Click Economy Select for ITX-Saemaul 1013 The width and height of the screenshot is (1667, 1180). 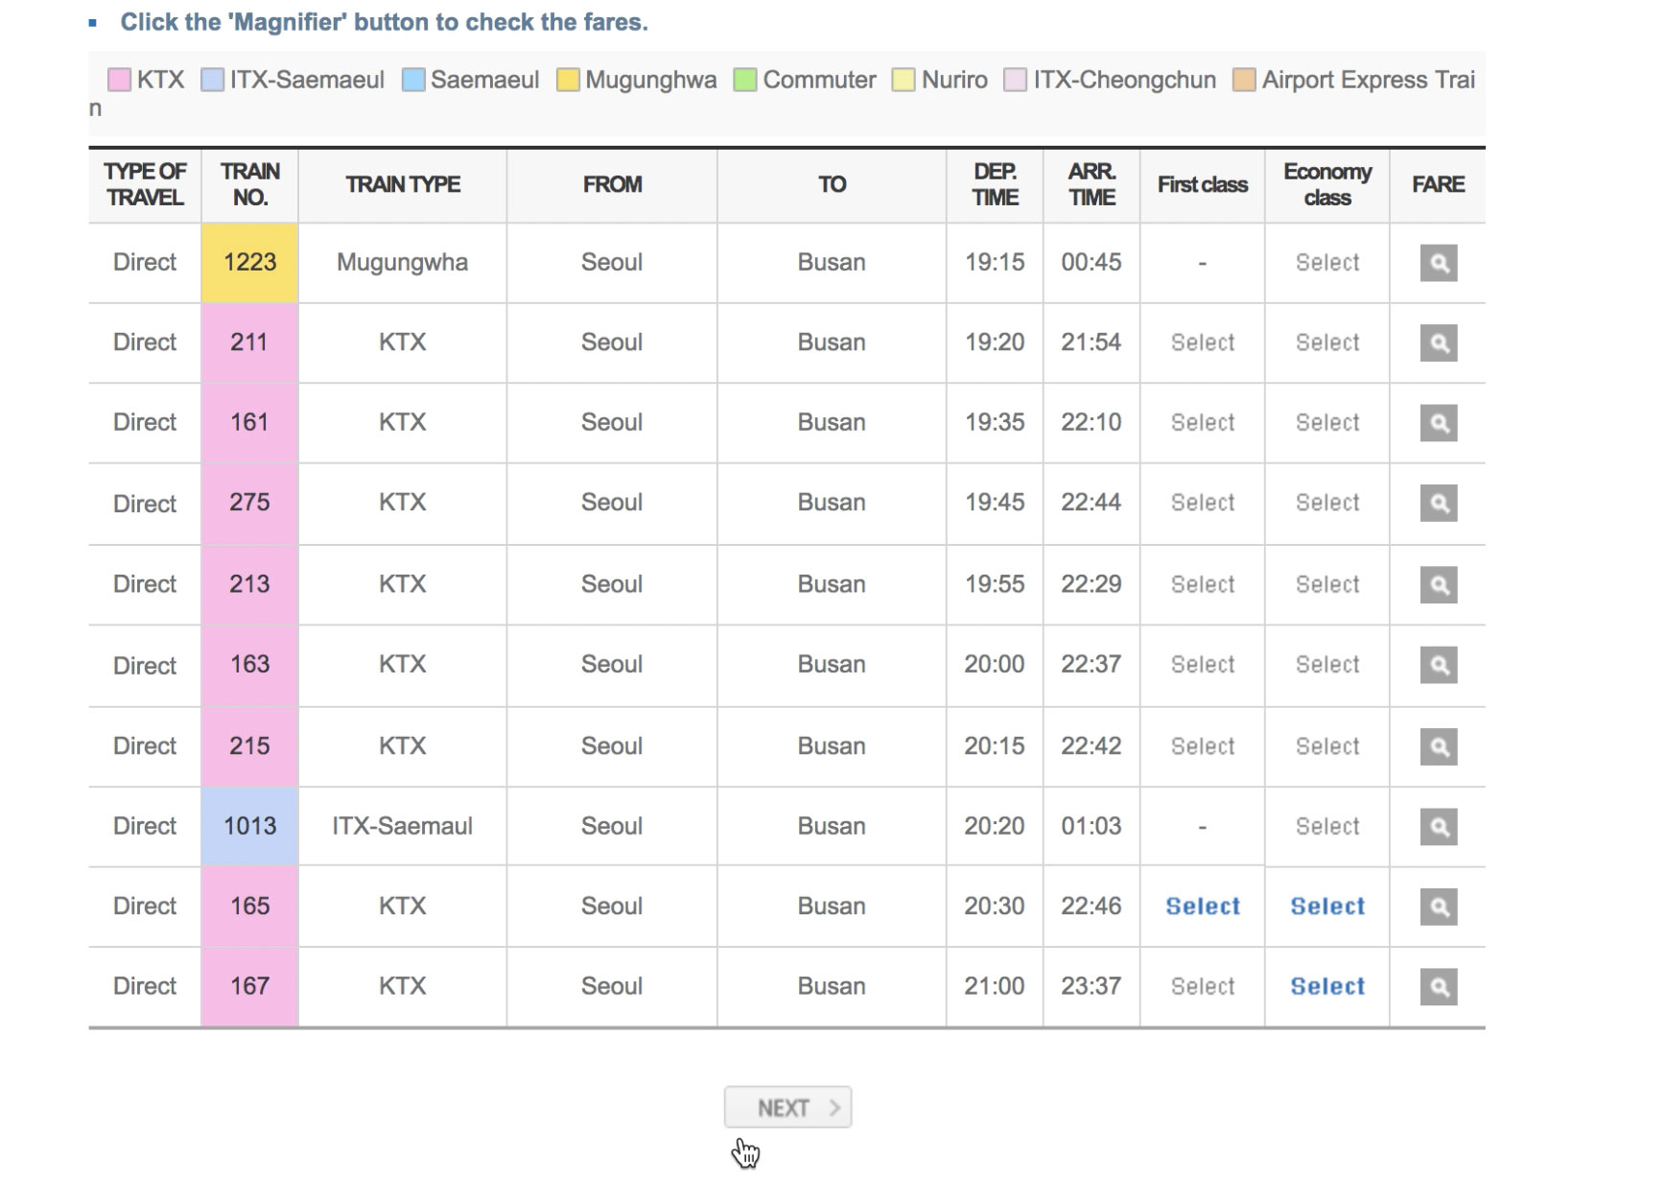(1327, 826)
